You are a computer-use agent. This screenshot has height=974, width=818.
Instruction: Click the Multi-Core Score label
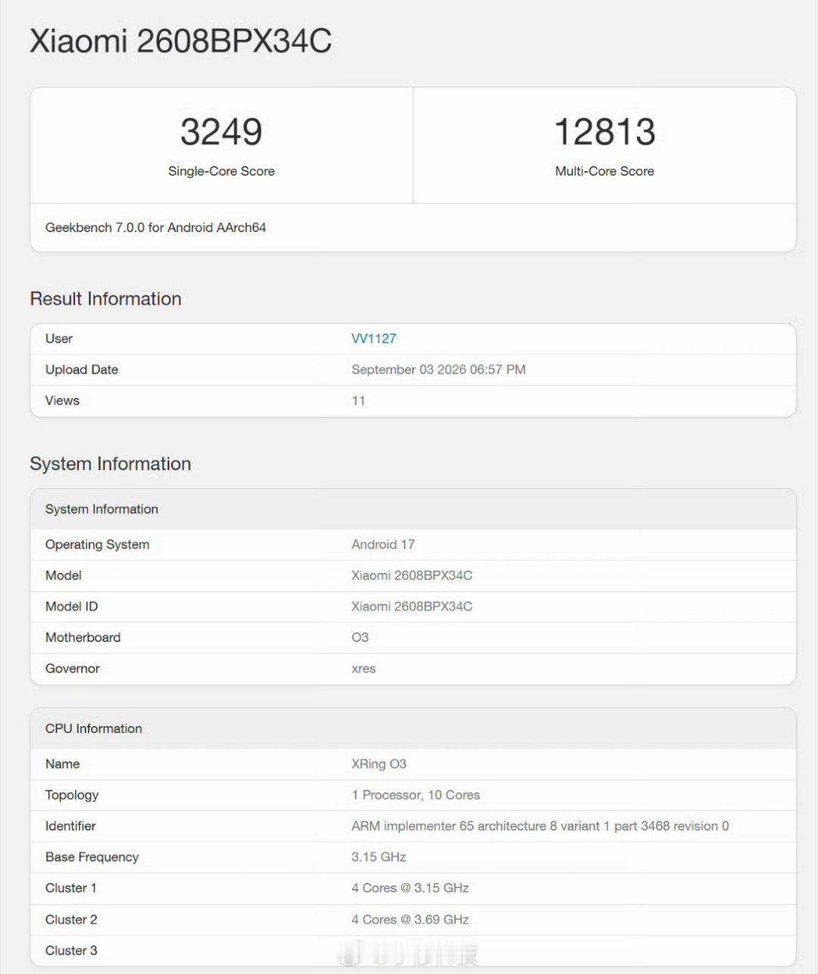tap(604, 171)
